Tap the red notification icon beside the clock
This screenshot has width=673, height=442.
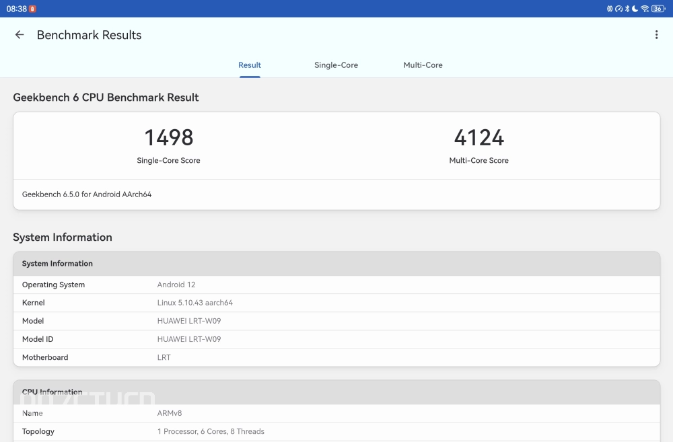coord(33,9)
